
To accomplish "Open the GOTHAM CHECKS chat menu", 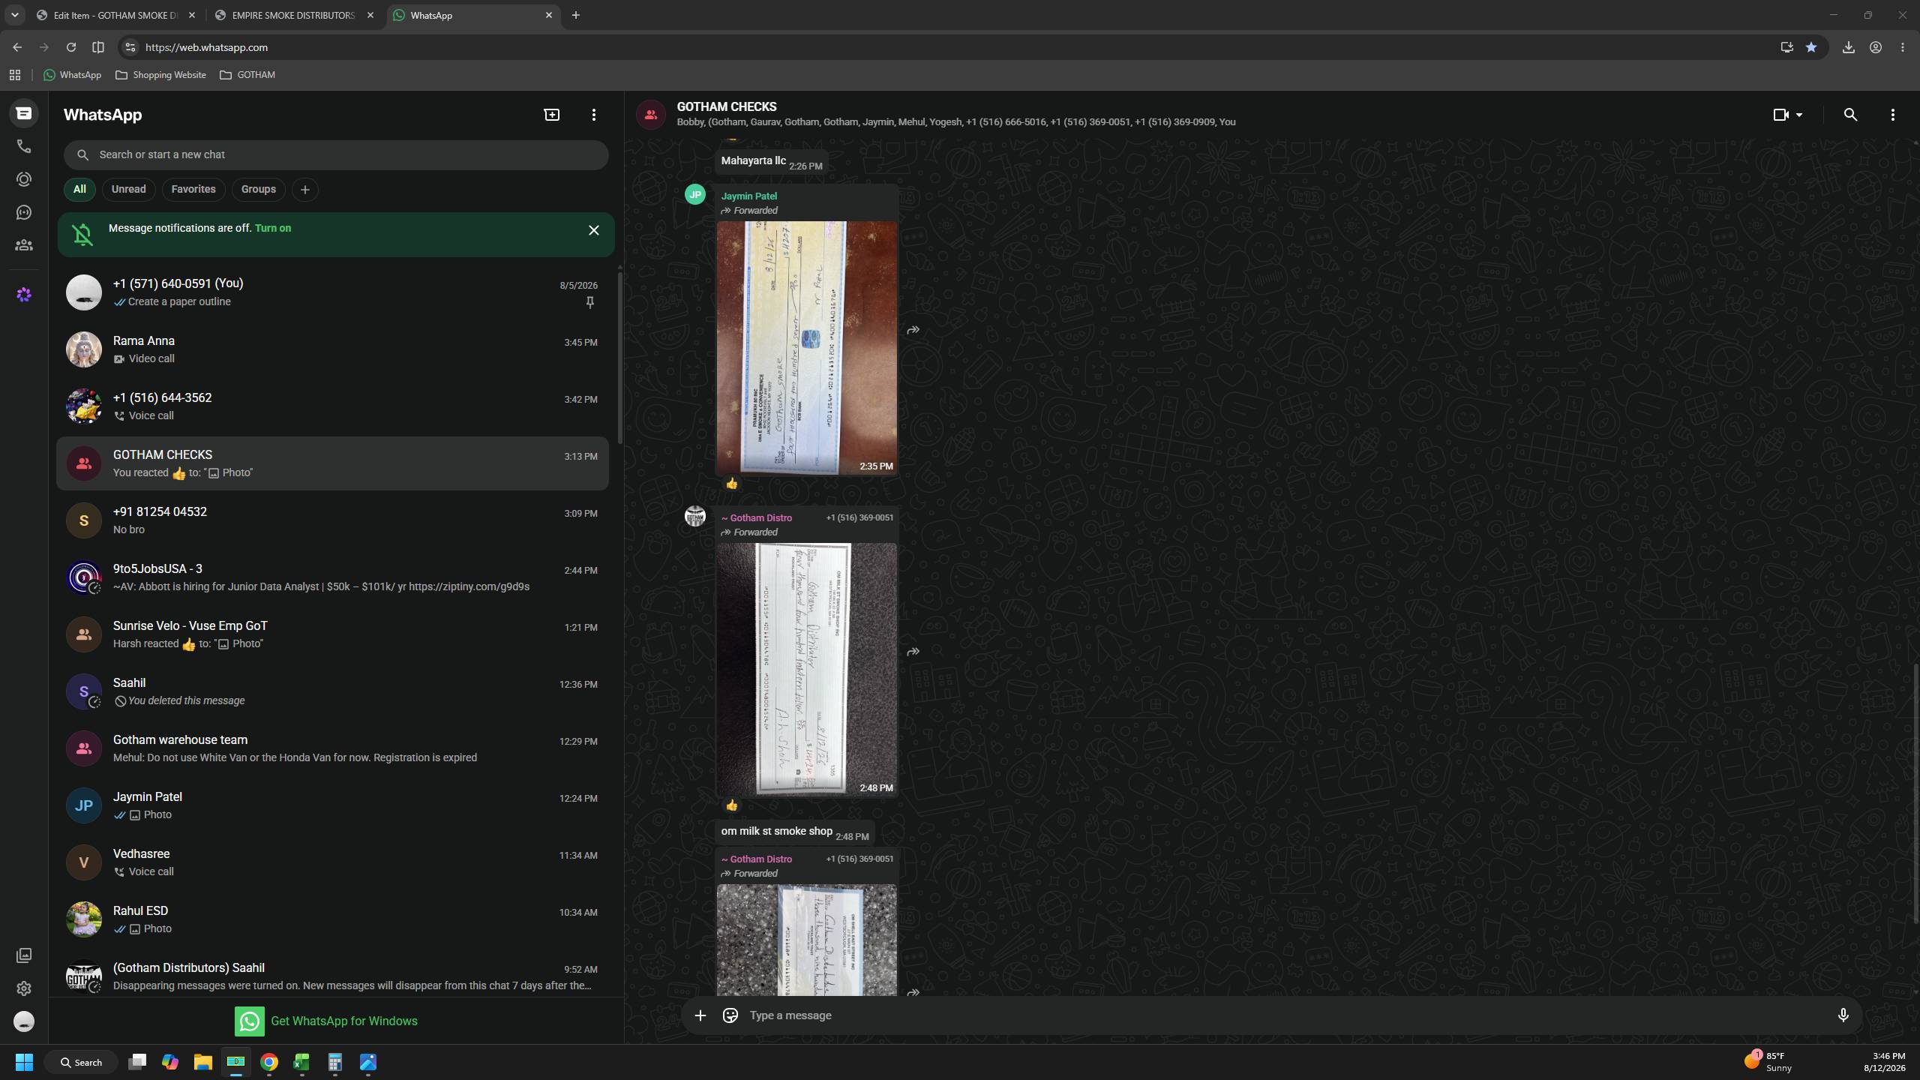I will point(1892,115).
